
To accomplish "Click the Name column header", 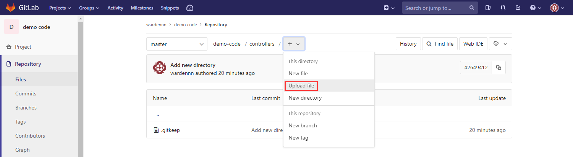I will click(160, 98).
